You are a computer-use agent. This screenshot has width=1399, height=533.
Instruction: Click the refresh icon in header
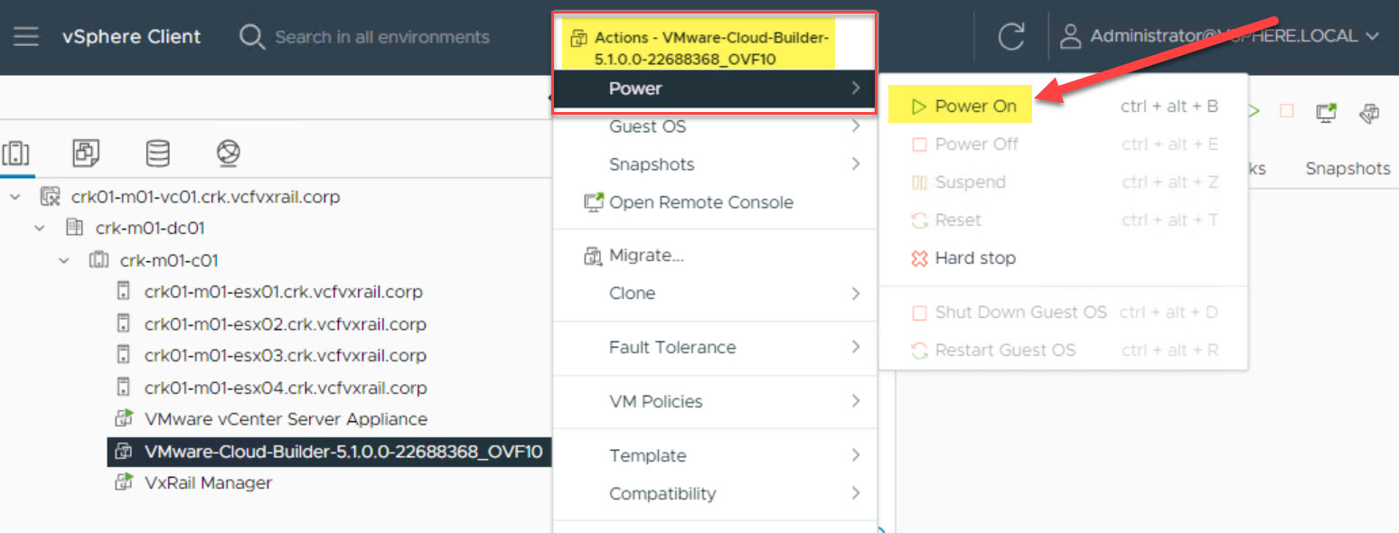pyautogui.click(x=1011, y=37)
